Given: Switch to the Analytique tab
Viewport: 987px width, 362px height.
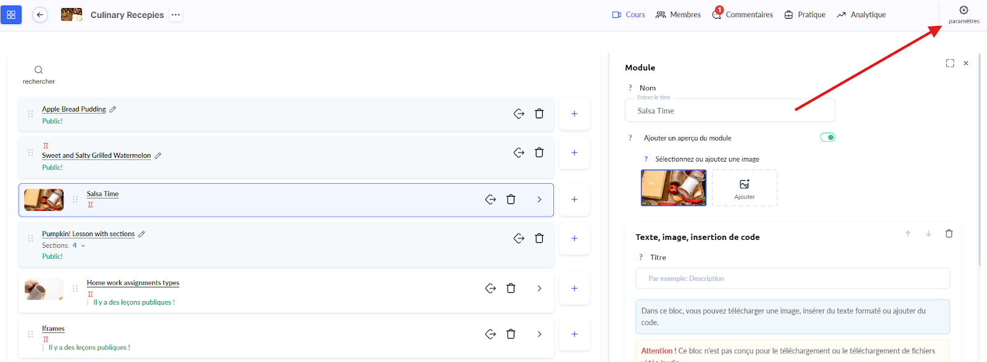Looking at the screenshot, I should point(861,15).
